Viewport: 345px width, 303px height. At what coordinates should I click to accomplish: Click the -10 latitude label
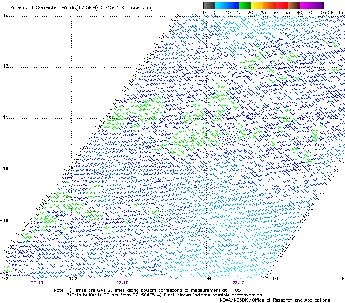pyautogui.click(x=4, y=15)
